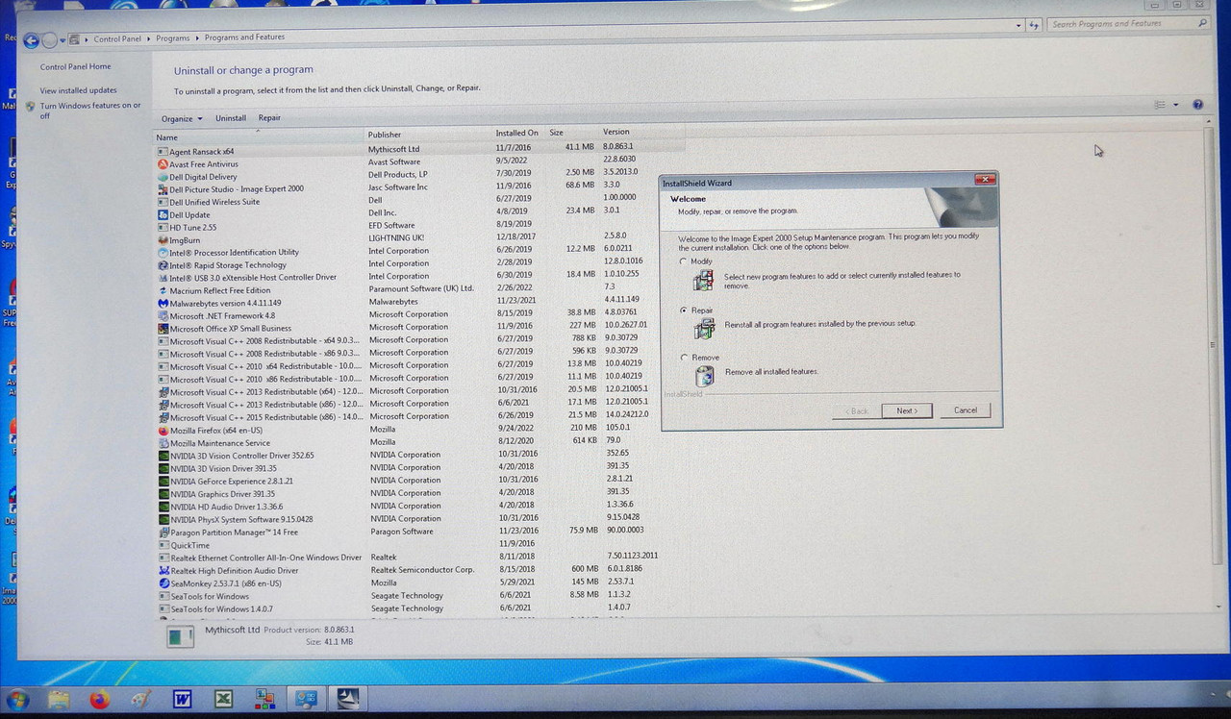Select the Remove radio button
1231x719 pixels.
tap(684, 358)
